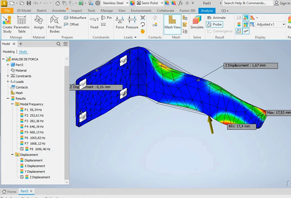Add a Pressure load
The image size is (291, 198).
[x=132, y=23]
